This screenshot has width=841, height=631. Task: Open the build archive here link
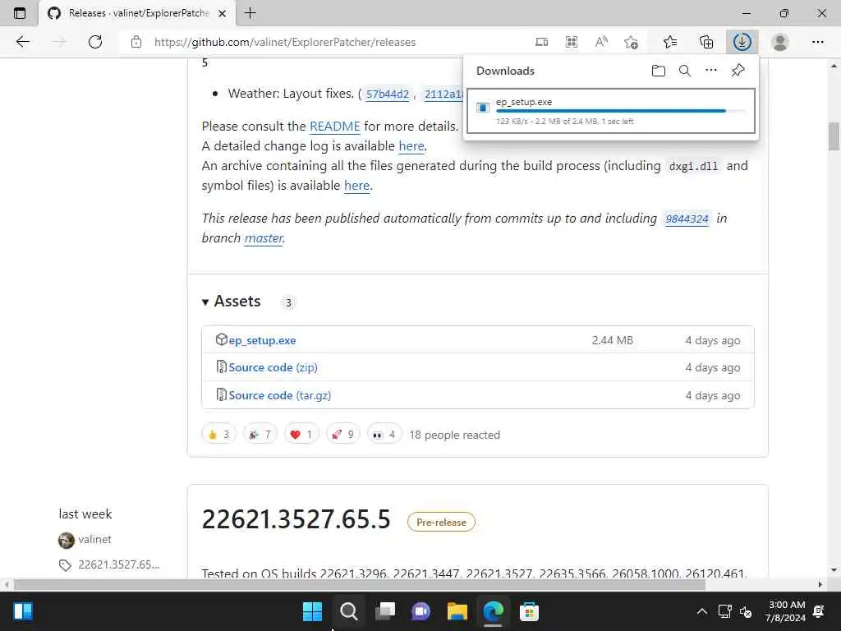[356, 186]
